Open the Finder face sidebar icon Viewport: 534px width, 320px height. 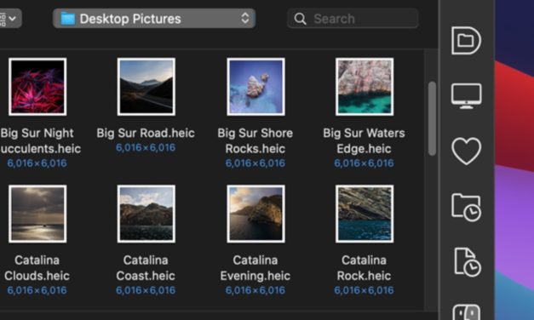pos(466,312)
